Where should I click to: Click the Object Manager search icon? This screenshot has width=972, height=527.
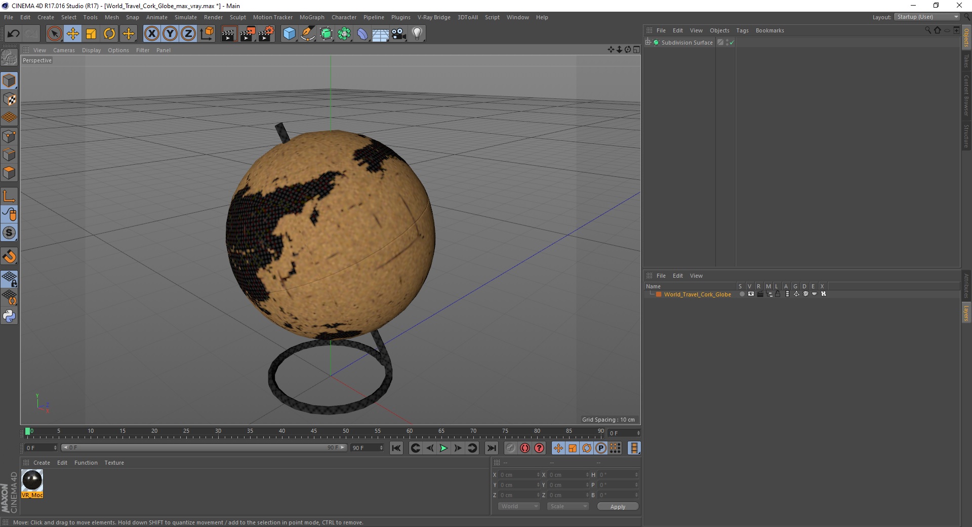pos(927,30)
